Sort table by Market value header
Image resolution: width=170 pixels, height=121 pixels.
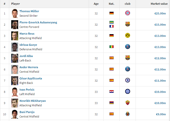click(x=159, y=4)
